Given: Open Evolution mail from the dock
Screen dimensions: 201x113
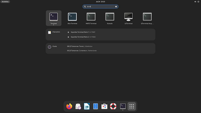Looking at the screenshot, I should 78,106.
